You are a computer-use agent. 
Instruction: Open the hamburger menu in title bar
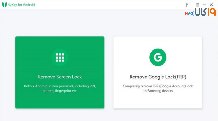click(x=198, y=5)
